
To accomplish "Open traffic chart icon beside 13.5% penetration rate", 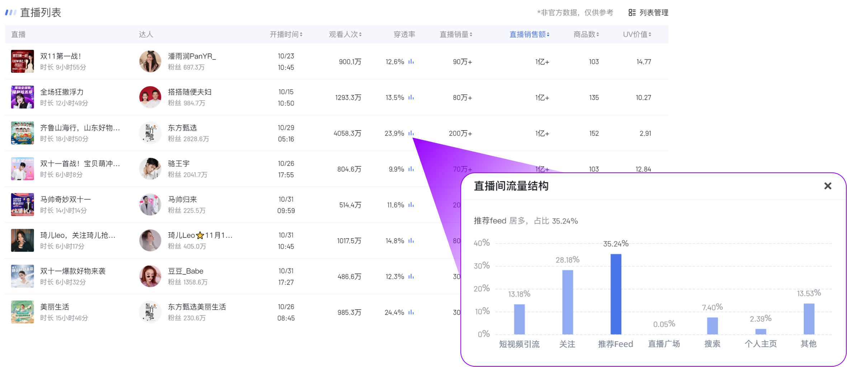I will (411, 97).
